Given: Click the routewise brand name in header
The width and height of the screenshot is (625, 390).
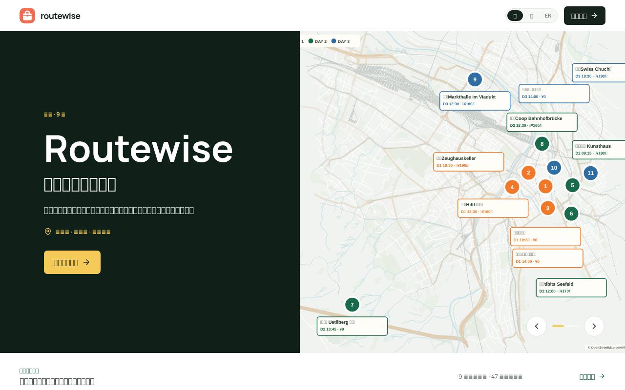Looking at the screenshot, I should [x=61, y=16].
